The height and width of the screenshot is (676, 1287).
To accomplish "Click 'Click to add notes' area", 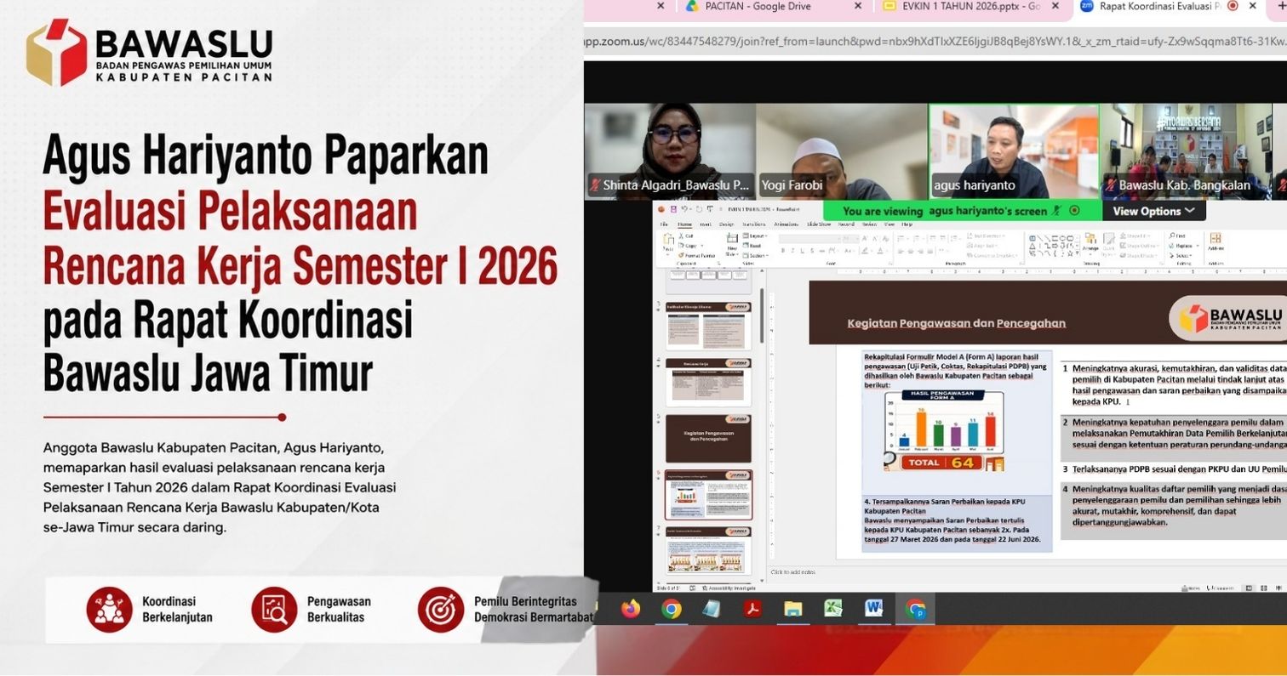I will 792,572.
